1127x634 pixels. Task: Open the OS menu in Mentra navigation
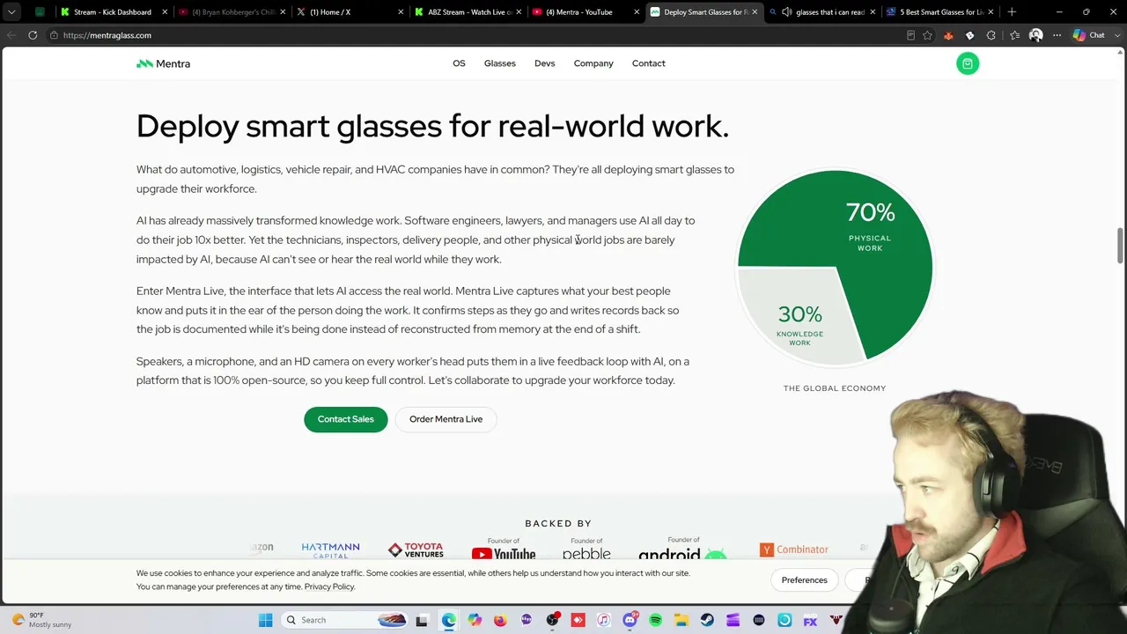[459, 63]
